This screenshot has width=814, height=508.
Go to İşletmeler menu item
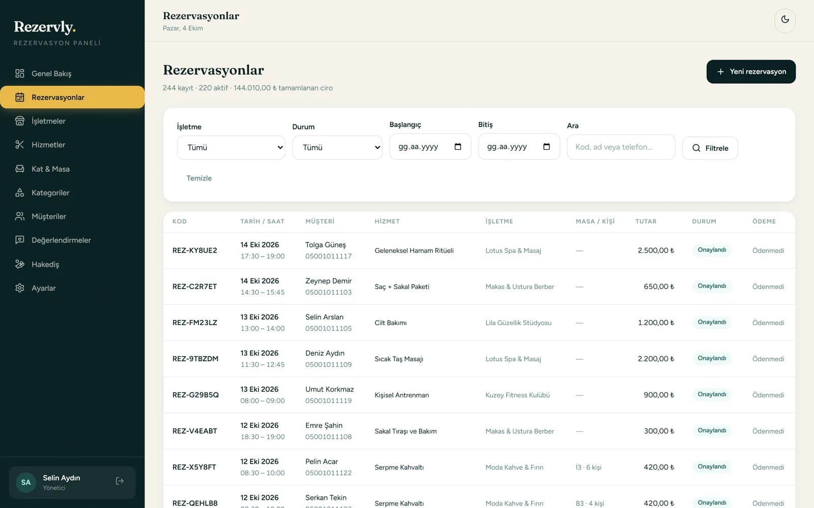click(x=72, y=121)
